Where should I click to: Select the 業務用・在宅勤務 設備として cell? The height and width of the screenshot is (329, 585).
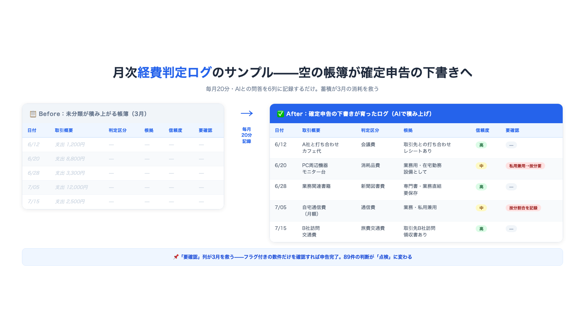coord(423,169)
